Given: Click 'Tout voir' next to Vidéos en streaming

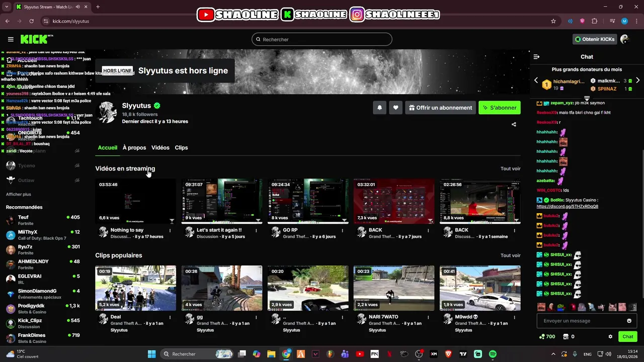Looking at the screenshot, I should click(510, 169).
